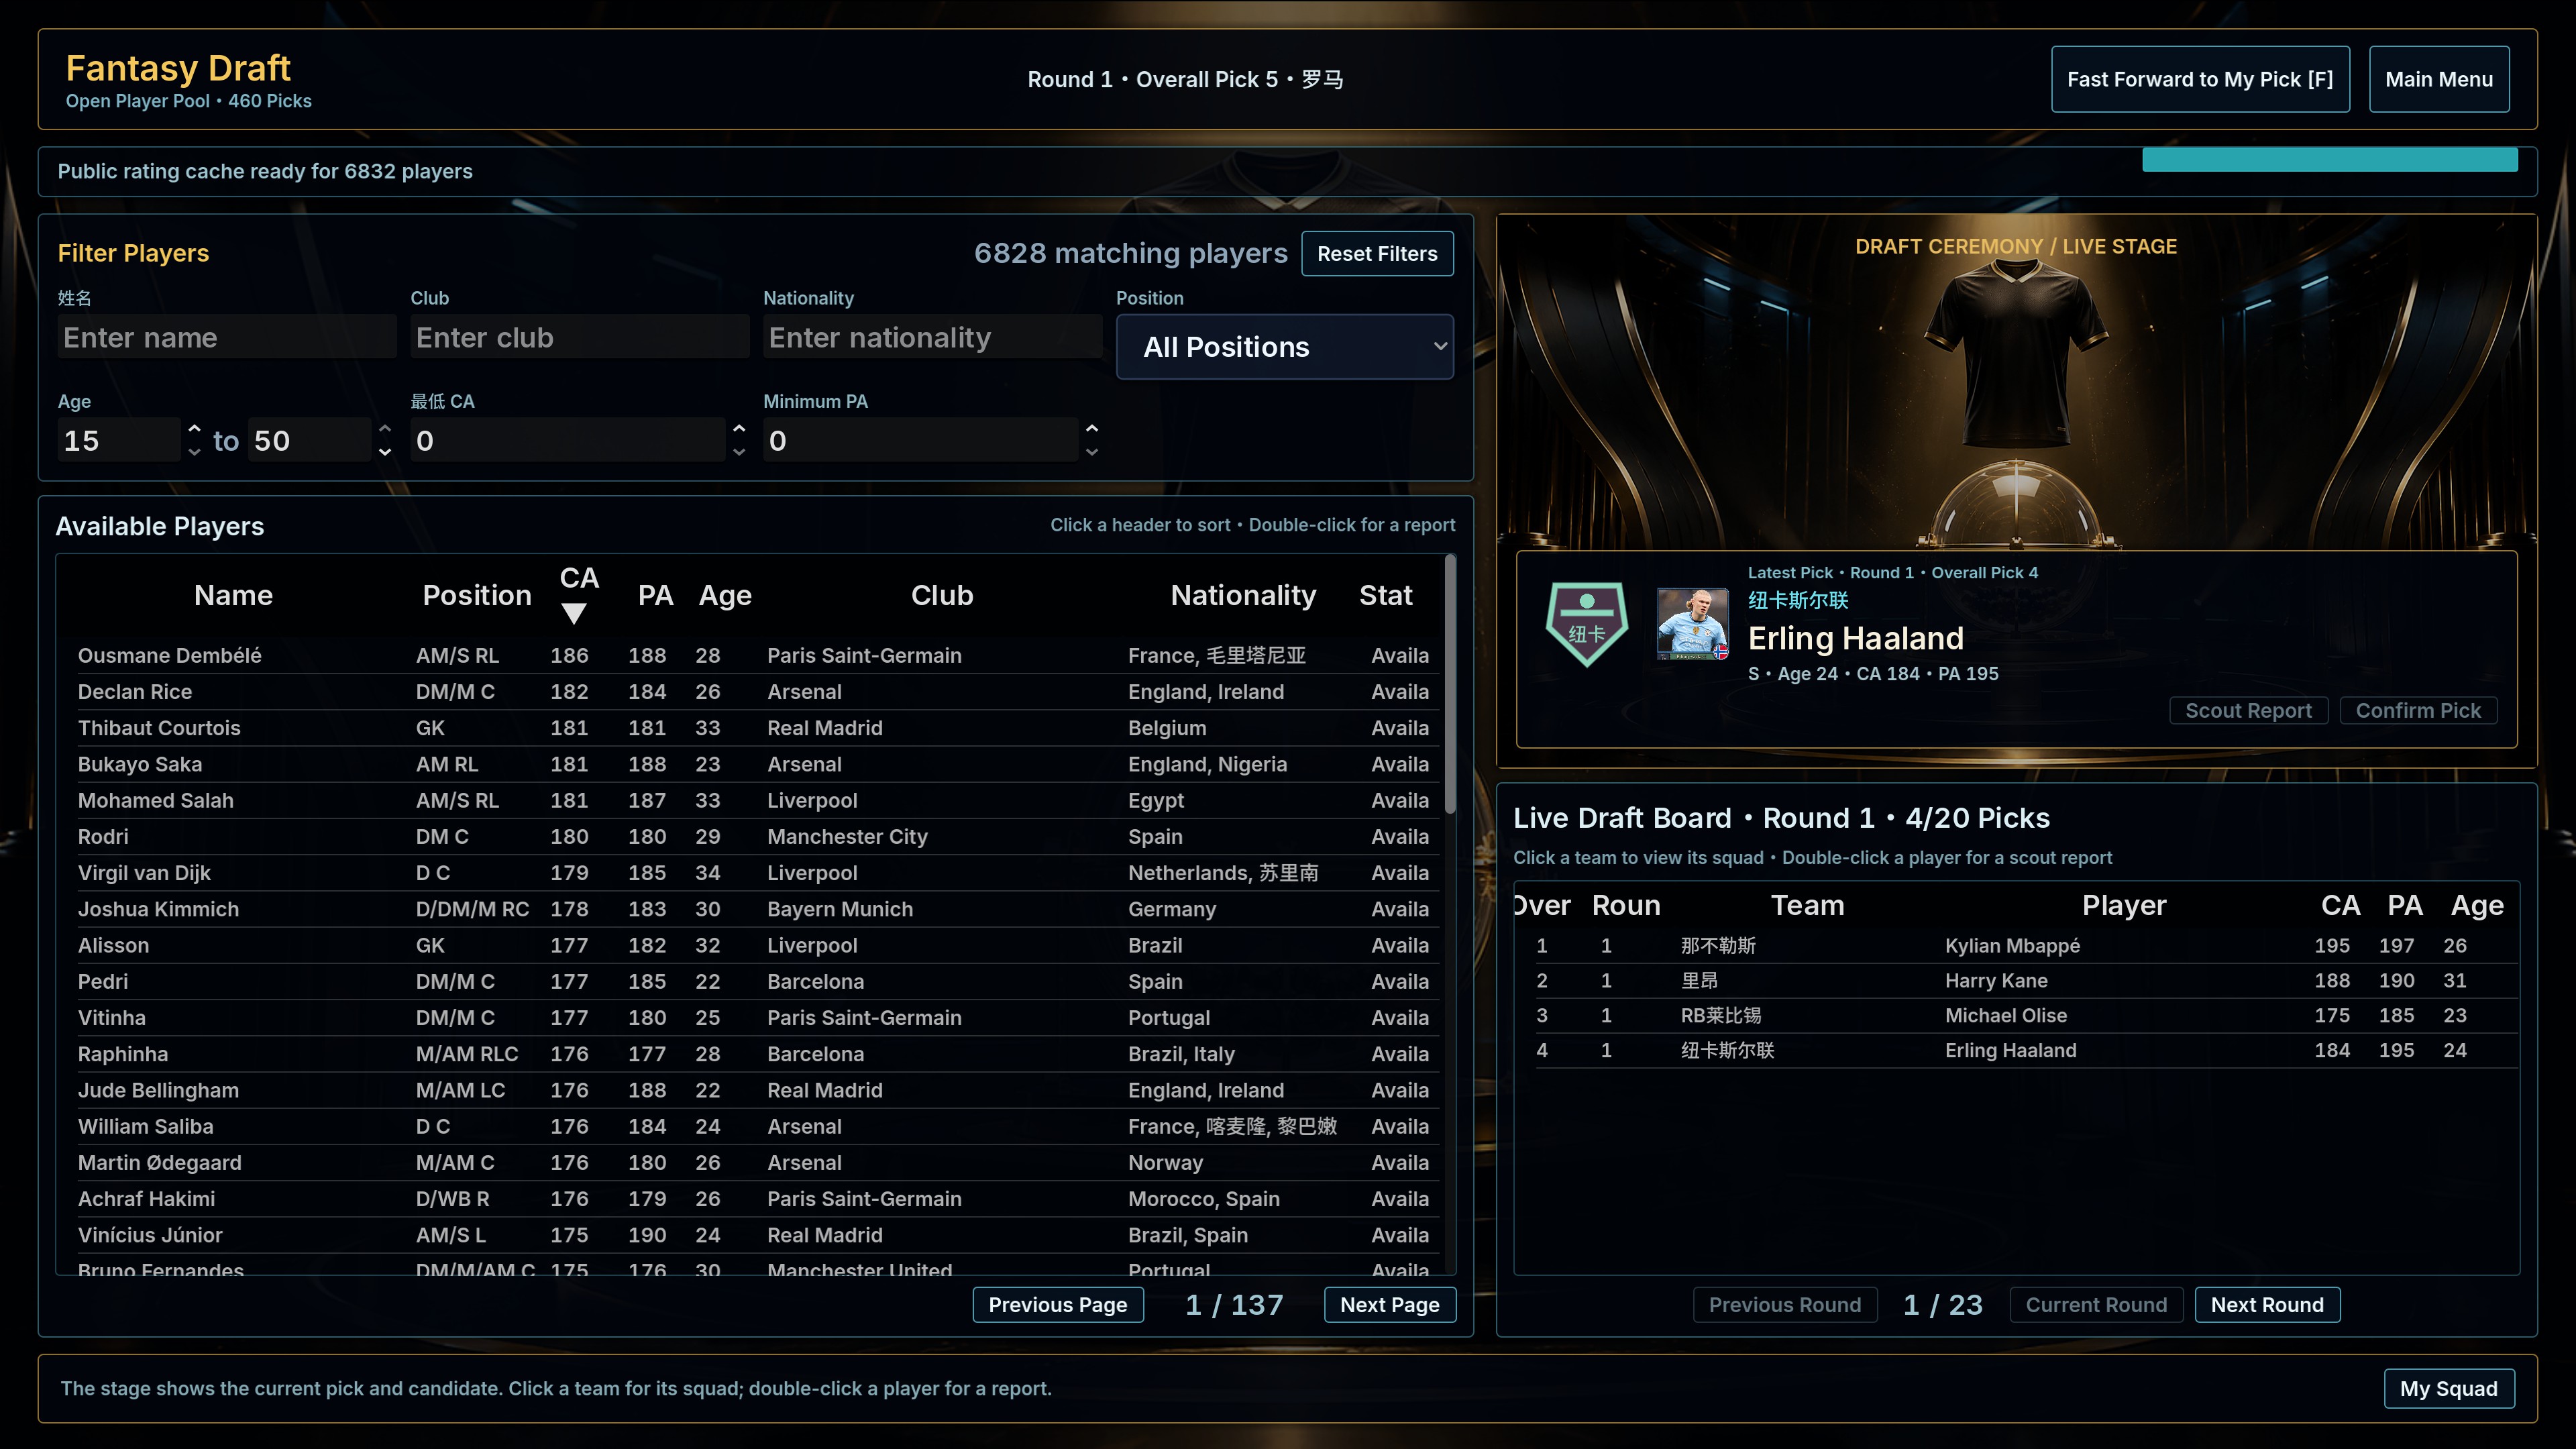Select Alisson in the player list
The height and width of the screenshot is (1449, 2576).
pyautogui.click(x=758, y=945)
